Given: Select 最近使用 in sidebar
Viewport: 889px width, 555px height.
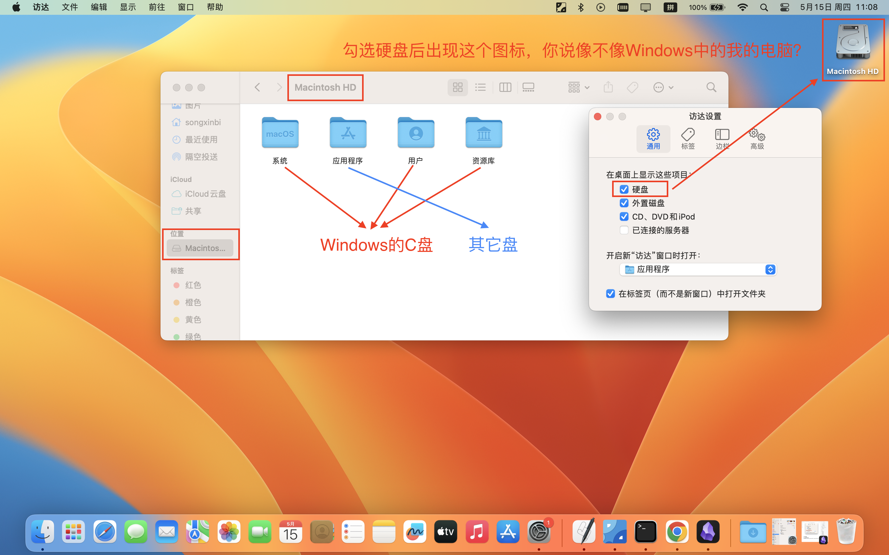Looking at the screenshot, I should (x=200, y=139).
